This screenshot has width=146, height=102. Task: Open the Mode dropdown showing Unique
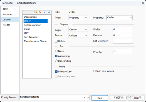click(78, 35)
